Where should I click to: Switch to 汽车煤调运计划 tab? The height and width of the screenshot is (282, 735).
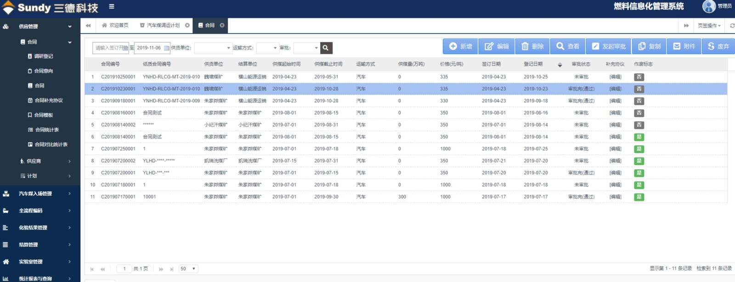163,25
